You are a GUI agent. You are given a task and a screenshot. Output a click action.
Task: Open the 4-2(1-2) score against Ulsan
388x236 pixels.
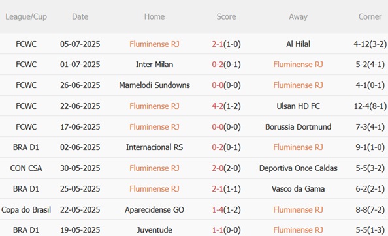tap(226, 106)
